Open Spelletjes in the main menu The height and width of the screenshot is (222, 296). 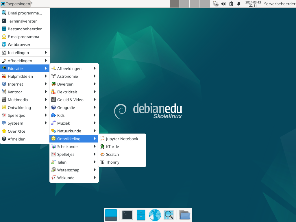[x=25, y=115]
